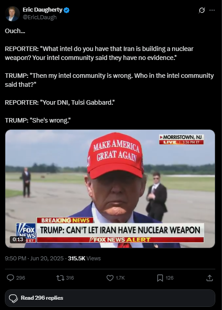
Task: Click the Read 296 replies button
Action: pyautogui.click(x=110, y=298)
